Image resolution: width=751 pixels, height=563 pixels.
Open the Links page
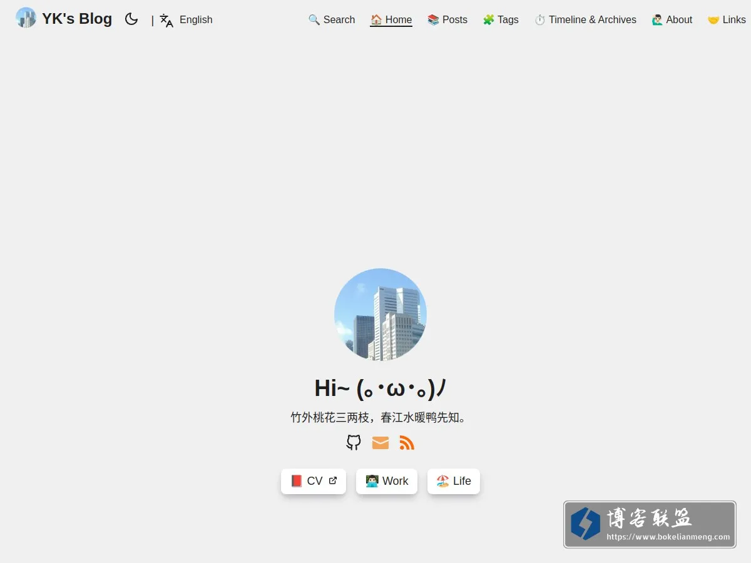[x=727, y=19]
